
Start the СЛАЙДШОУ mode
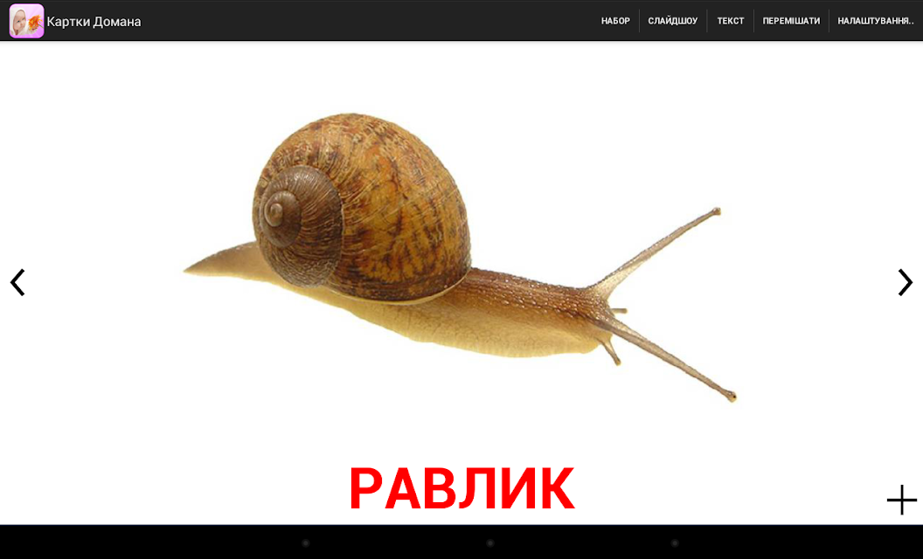[673, 21]
